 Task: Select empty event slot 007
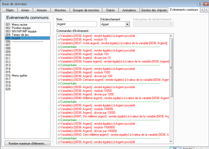27,45
